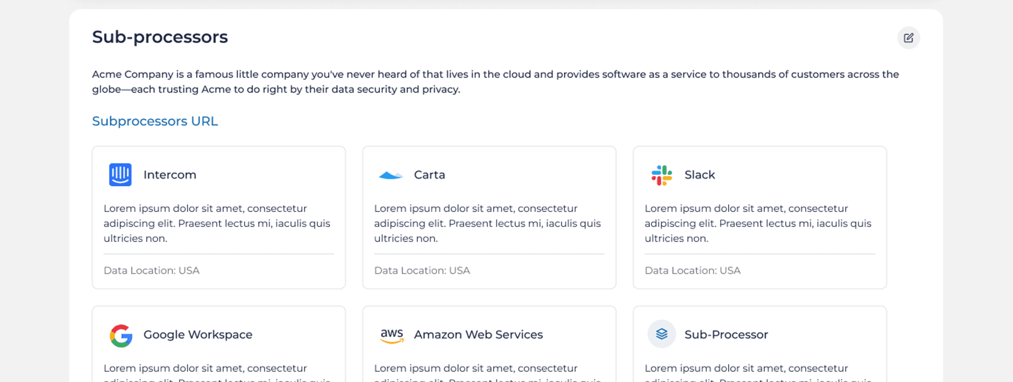This screenshot has height=382, width=1013.
Task: Click Data Location text in Intercom card
Action: pos(151,270)
